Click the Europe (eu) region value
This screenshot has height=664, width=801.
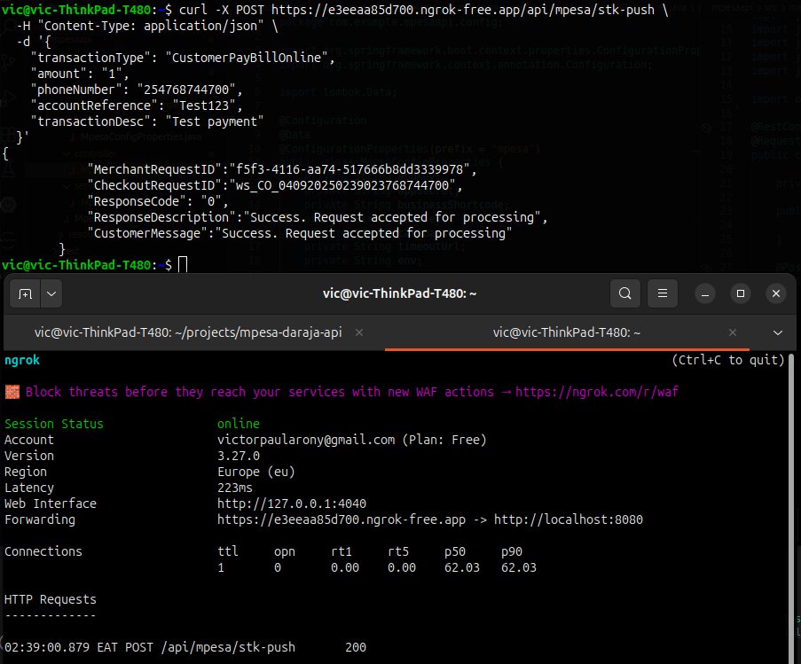[256, 472]
